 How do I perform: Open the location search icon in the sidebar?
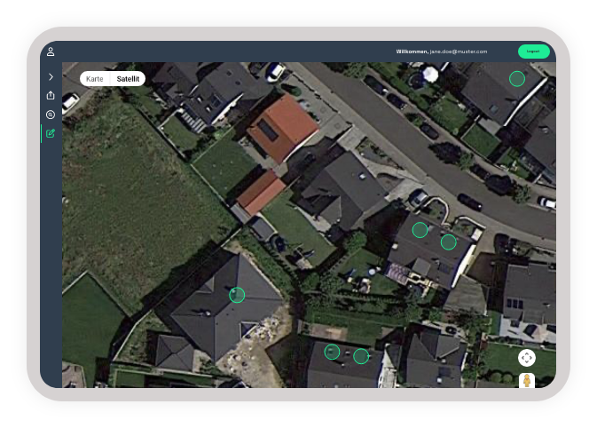51,115
